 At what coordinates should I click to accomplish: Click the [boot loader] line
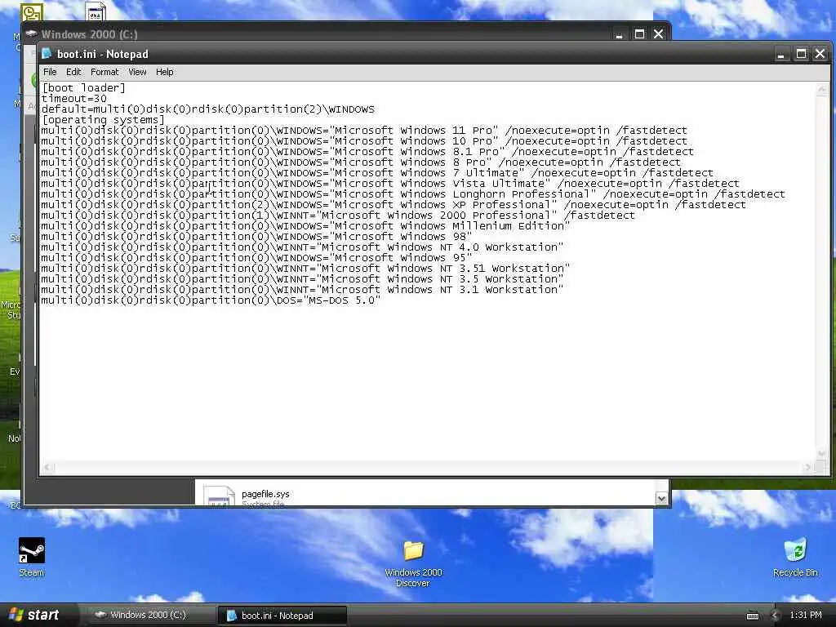tap(83, 88)
